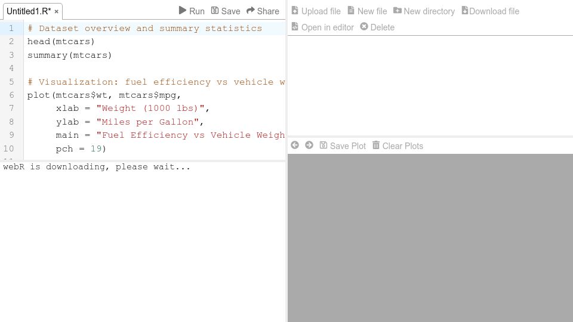Image resolution: width=573 pixels, height=322 pixels.
Task: Click the summary(mtcars) code line
Action: coord(69,55)
